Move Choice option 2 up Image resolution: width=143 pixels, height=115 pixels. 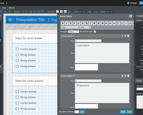tap(122, 76)
